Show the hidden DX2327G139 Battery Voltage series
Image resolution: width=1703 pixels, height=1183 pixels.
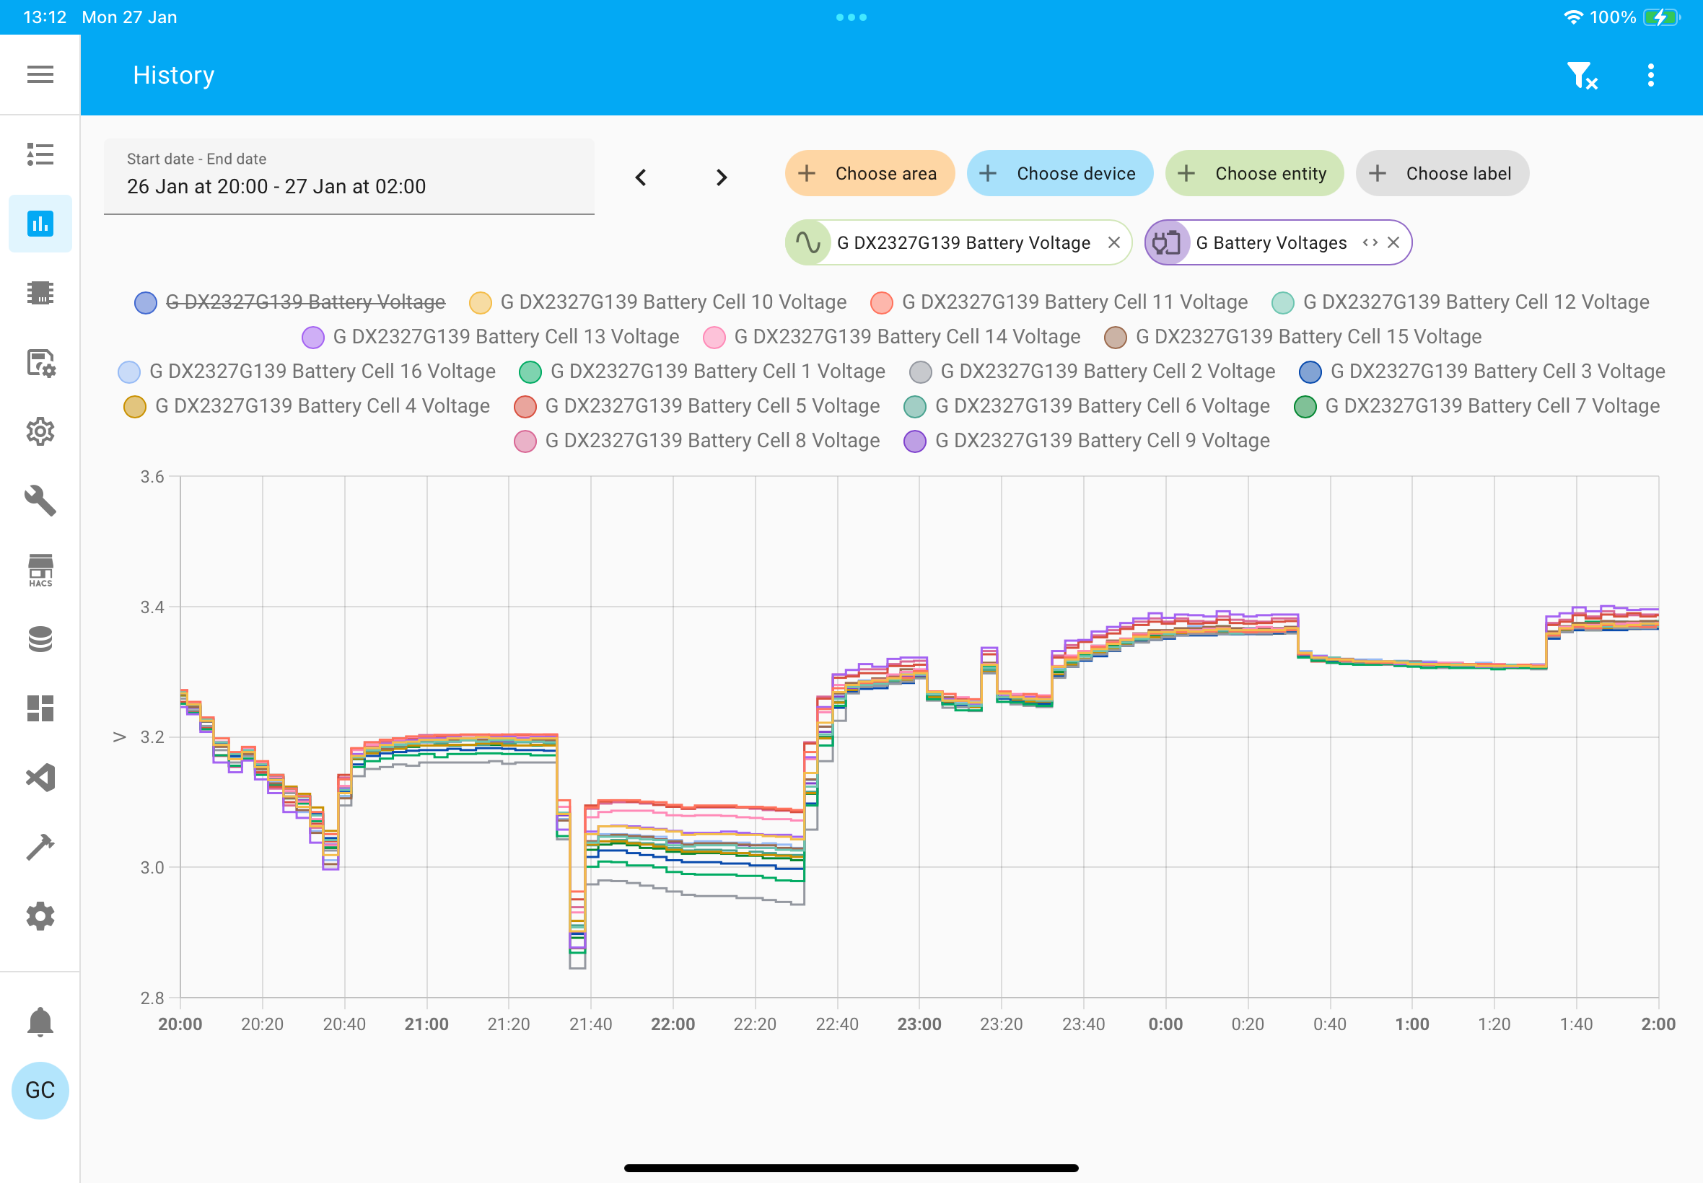[x=290, y=302]
